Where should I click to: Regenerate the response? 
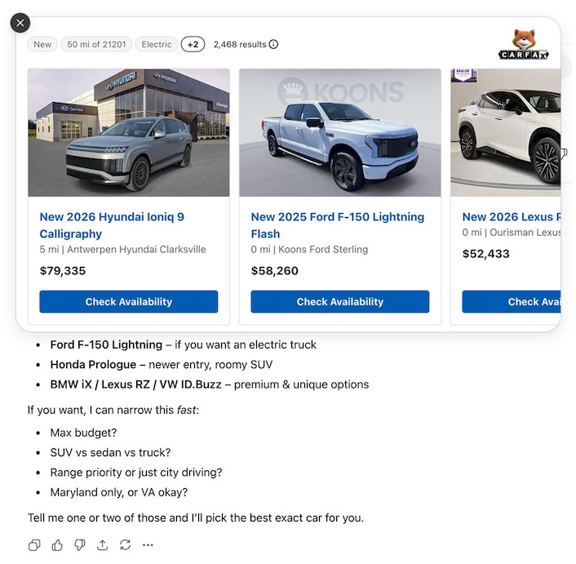click(x=125, y=544)
